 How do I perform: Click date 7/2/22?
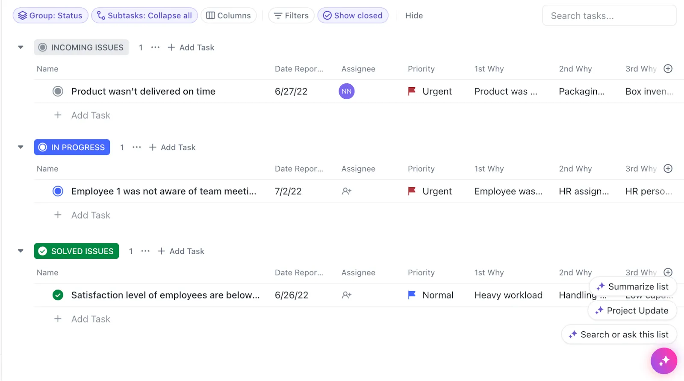tap(288, 191)
